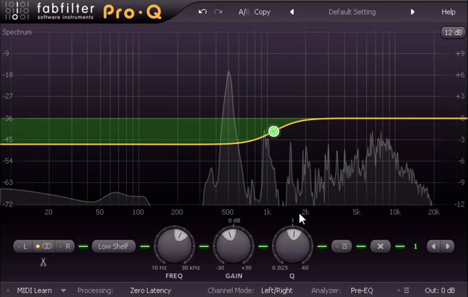The image size is (468, 297).
Task: Click the redo arrow icon
Action: coord(218,12)
